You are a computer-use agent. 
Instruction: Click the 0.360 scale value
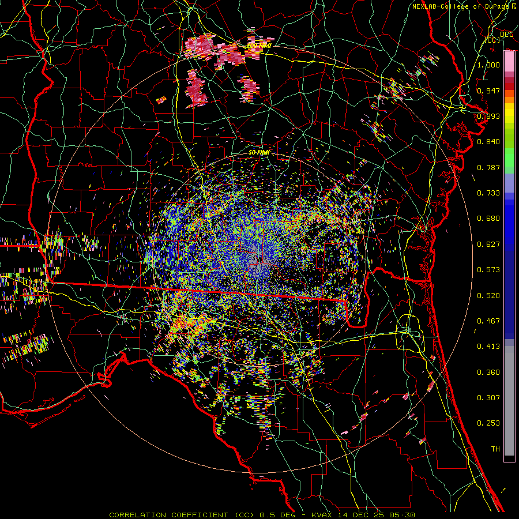(x=488, y=373)
